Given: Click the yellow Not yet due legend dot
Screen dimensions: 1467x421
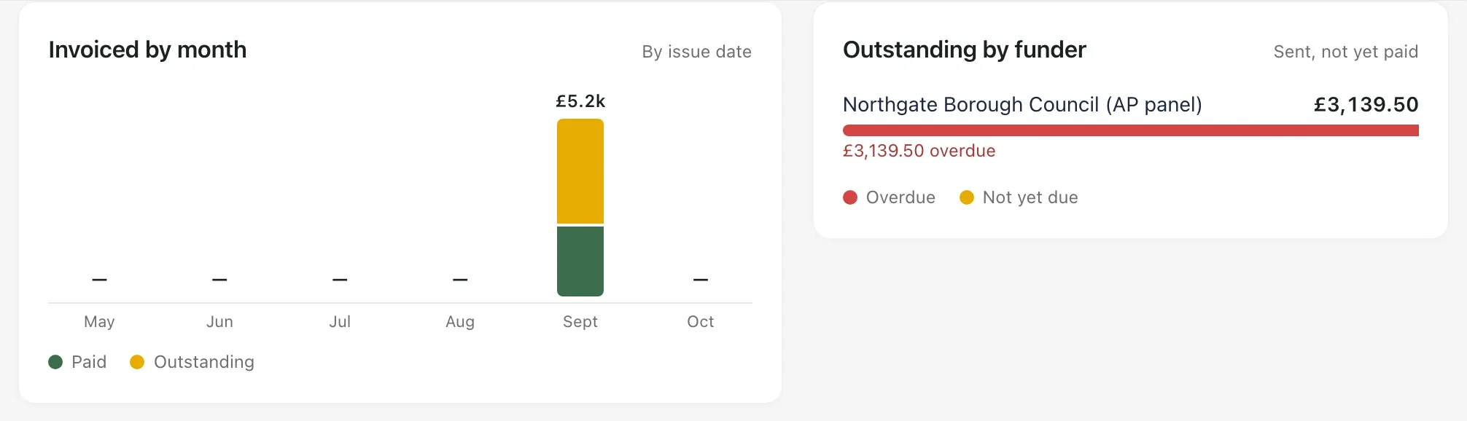Looking at the screenshot, I should 967,197.
